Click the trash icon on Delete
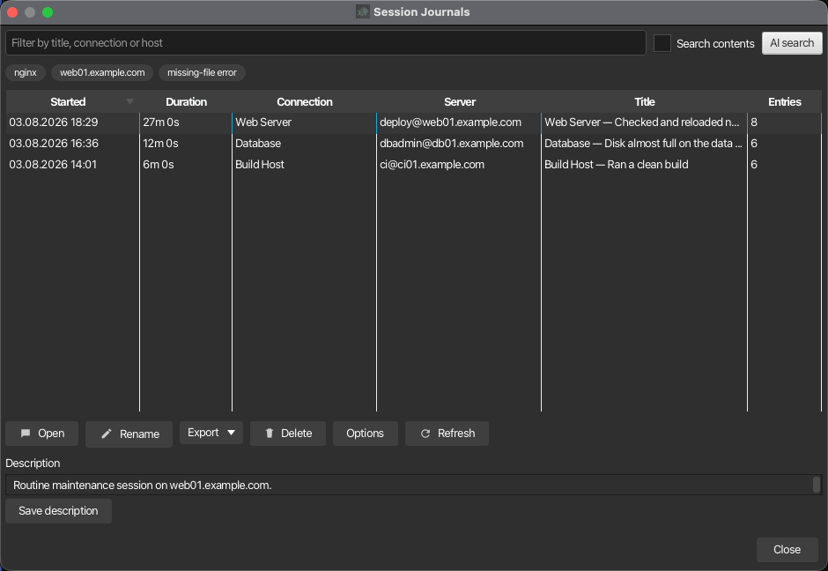Image resolution: width=828 pixels, height=571 pixels. tap(270, 434)
